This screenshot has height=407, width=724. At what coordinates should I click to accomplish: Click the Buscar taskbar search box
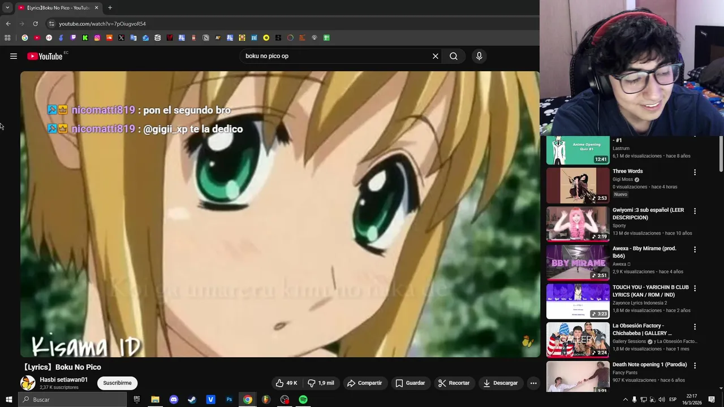[x=72, y=400]
